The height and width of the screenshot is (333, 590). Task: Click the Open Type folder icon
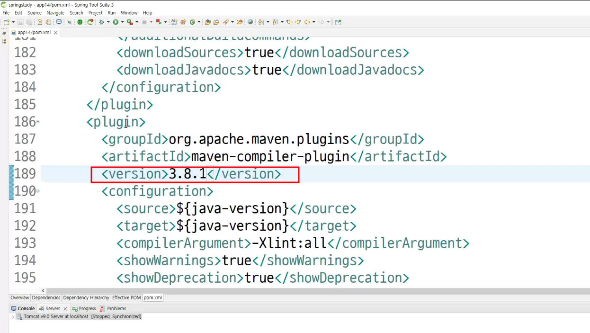[208, 22]
